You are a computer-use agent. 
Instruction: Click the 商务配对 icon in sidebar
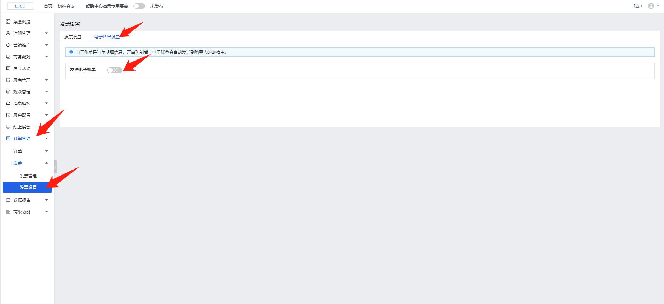click(8, 57)
